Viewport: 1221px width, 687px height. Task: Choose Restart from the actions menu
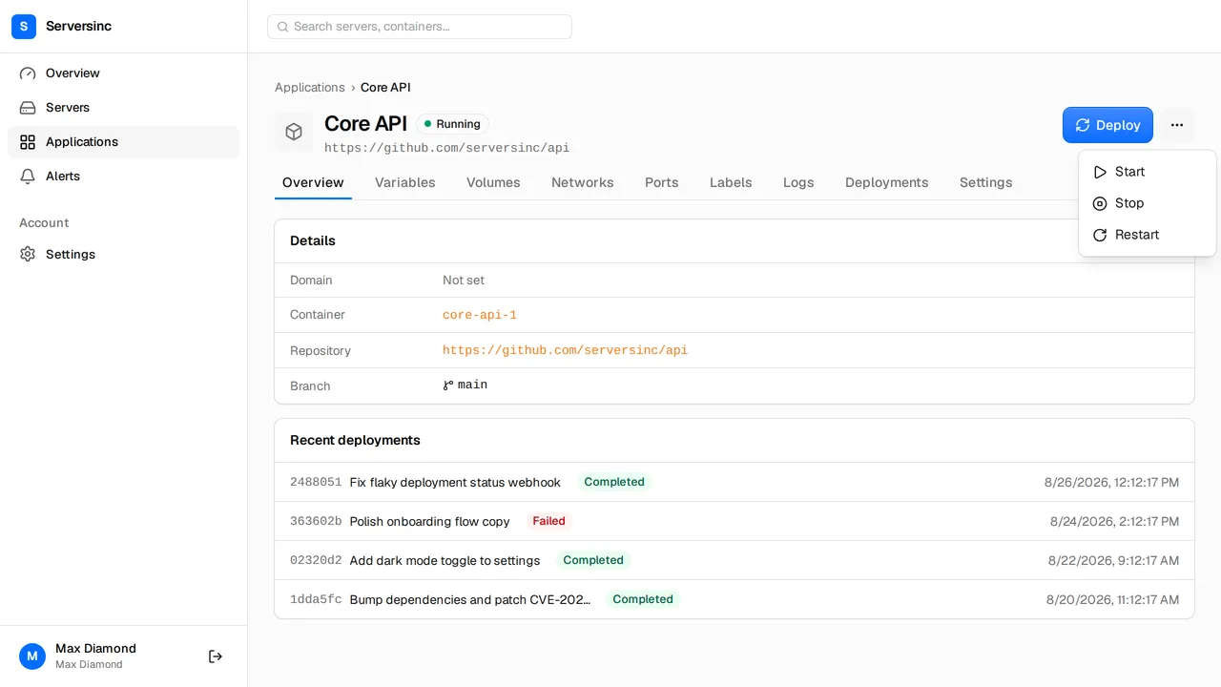click(1147, 235)
